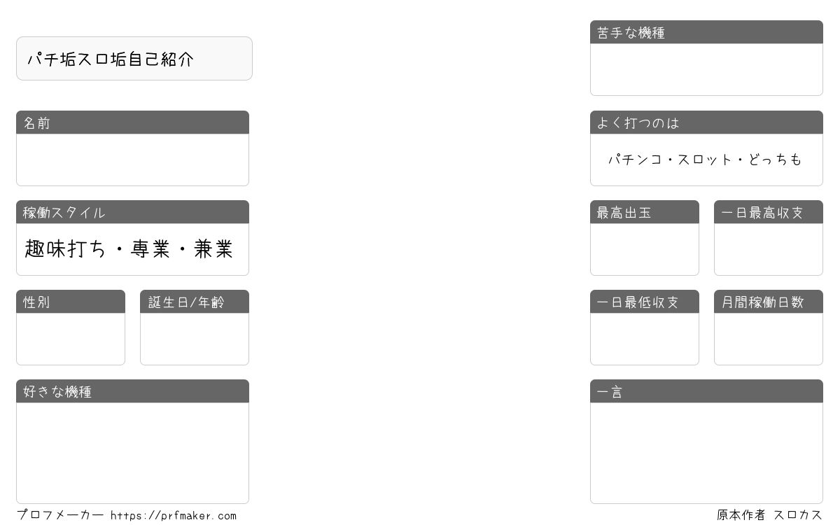Select 専業 under 稼働スタイル
The height and width of the screenshot is (525, 840).
150,249
